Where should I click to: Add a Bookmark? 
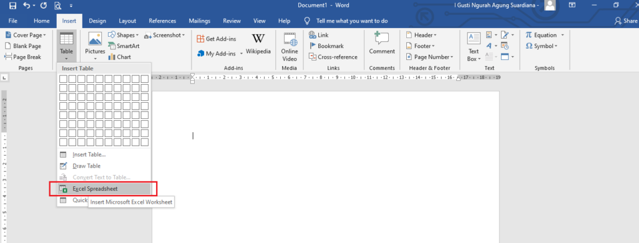tap(326, 46)
